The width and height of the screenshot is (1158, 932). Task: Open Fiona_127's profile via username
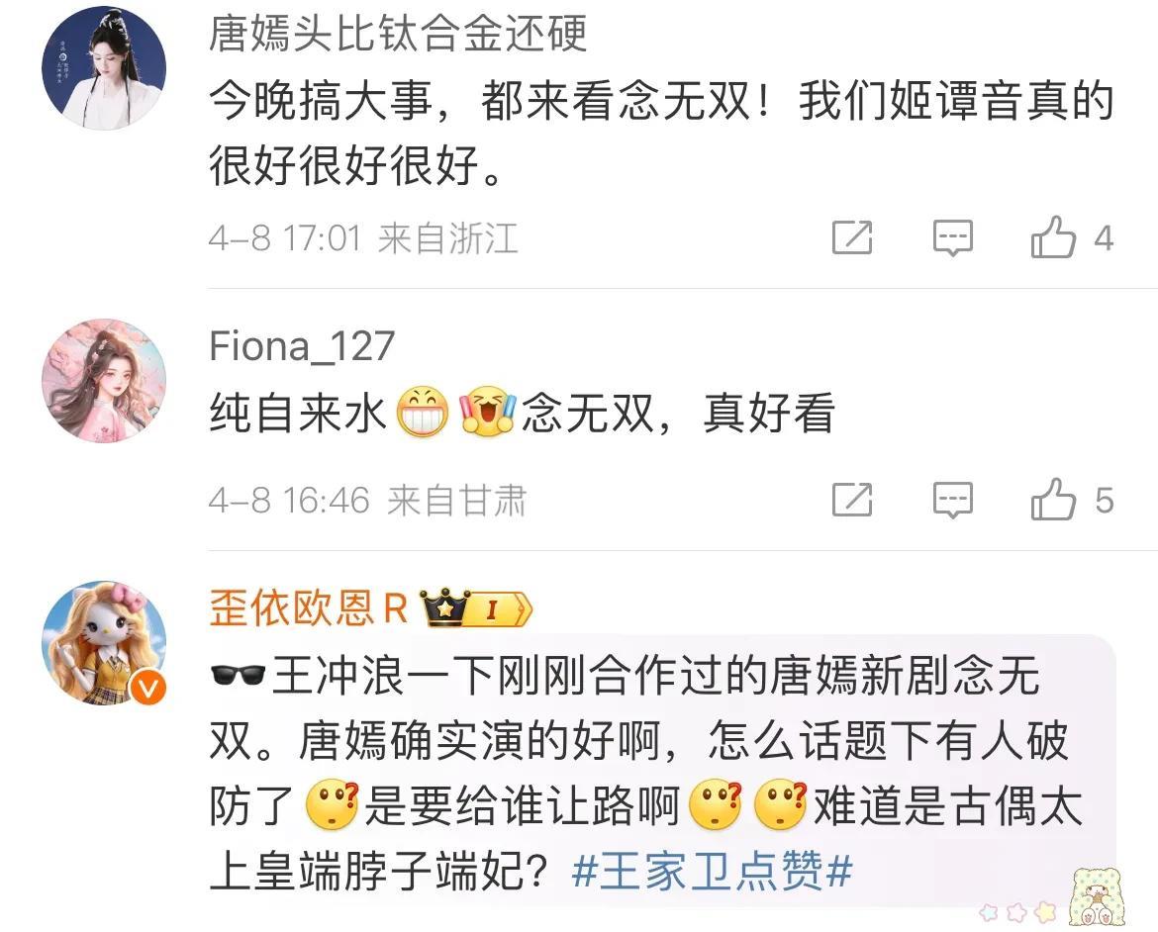[301, 345]
